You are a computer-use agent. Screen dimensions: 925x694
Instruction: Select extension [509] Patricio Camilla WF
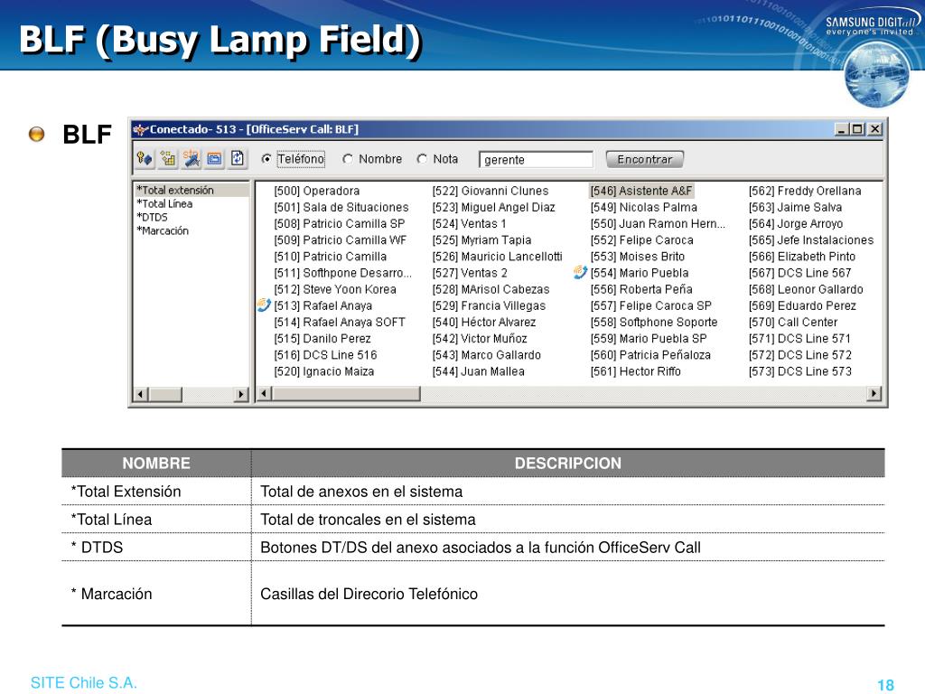[341, 240]
